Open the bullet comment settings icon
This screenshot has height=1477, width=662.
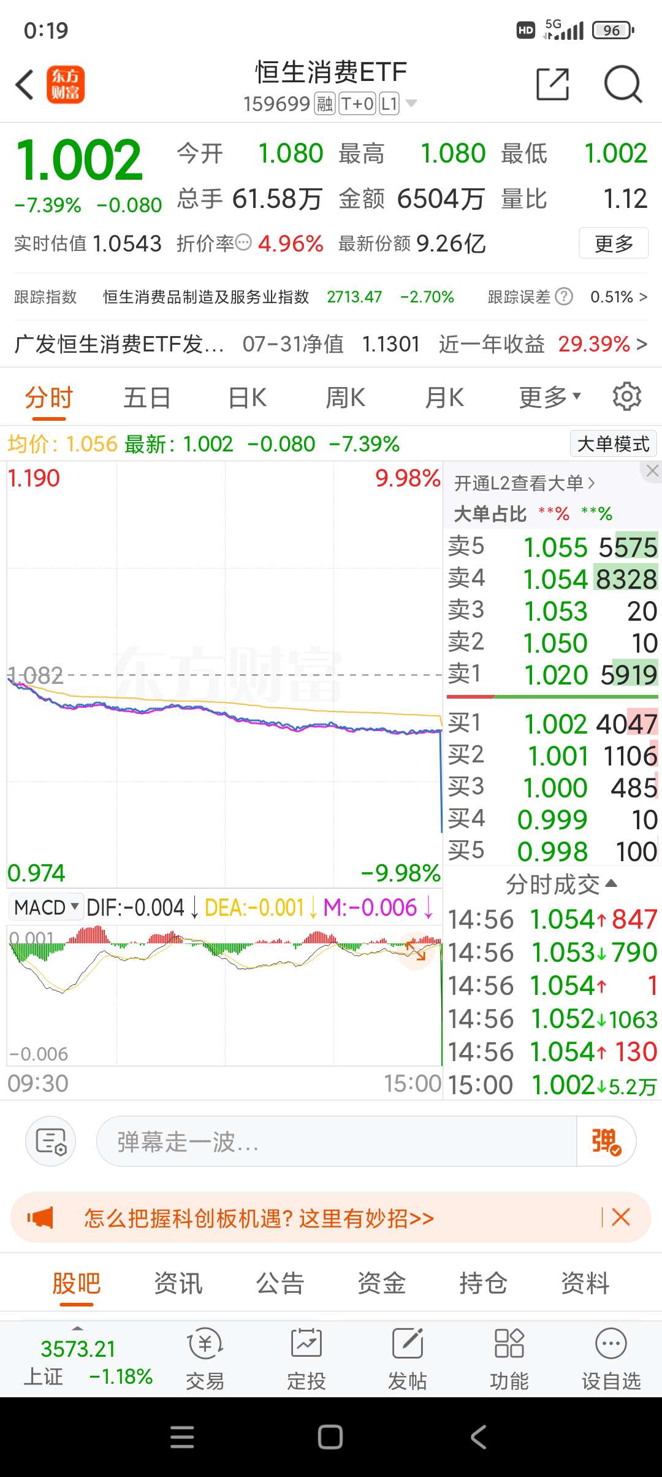pos(51,1141)
